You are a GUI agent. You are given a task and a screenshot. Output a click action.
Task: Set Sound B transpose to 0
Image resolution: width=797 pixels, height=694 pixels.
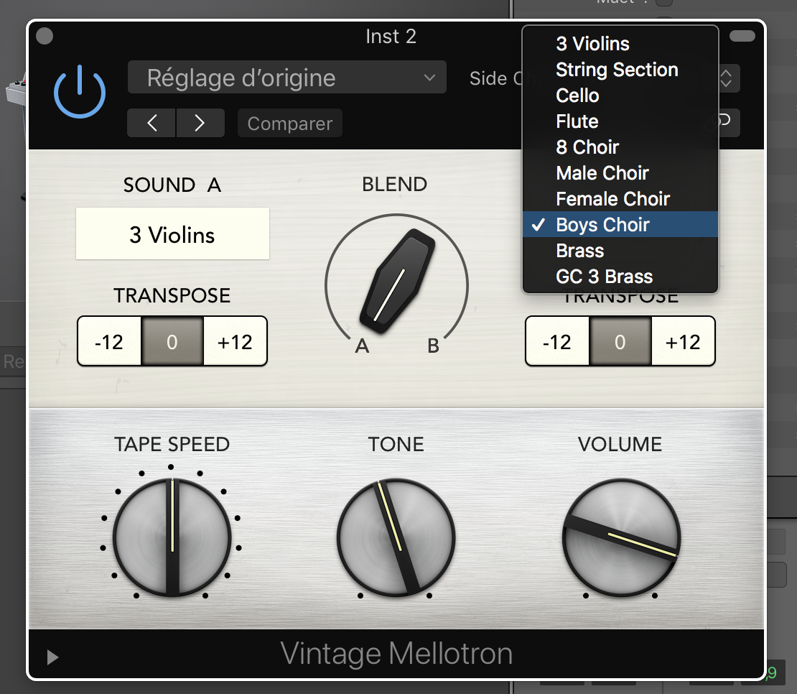pos(620,341)
